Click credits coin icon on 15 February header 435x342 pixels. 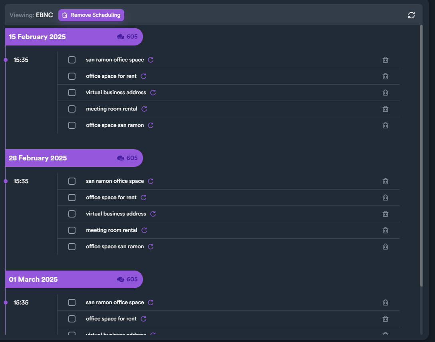tap(121, 37)
